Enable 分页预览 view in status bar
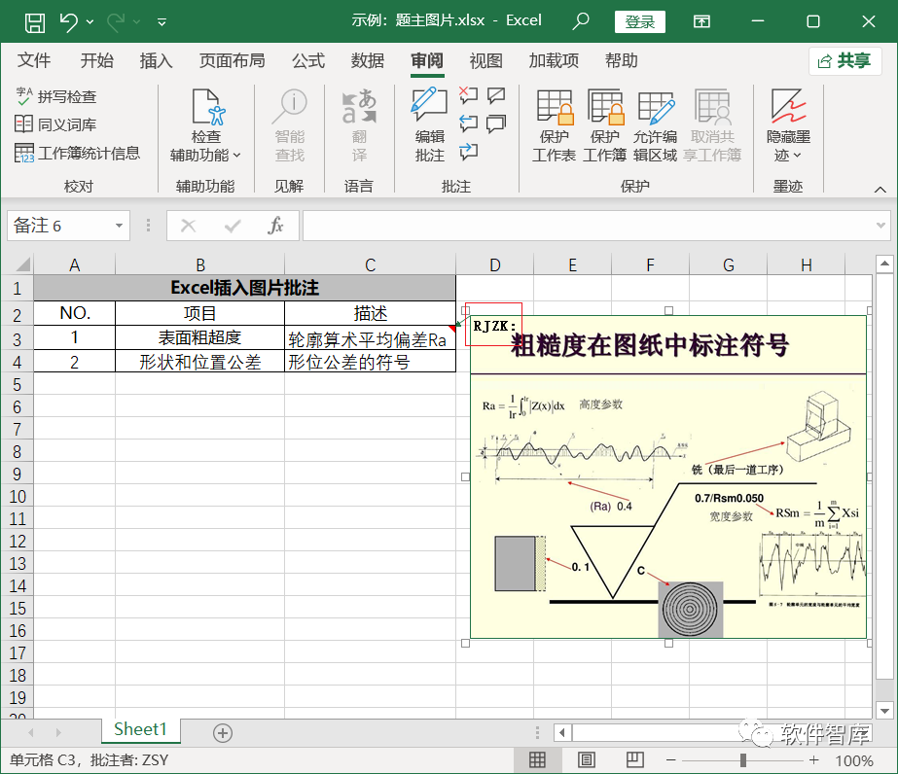The height and width of the screenshot is (774, 898). [632, 761]
